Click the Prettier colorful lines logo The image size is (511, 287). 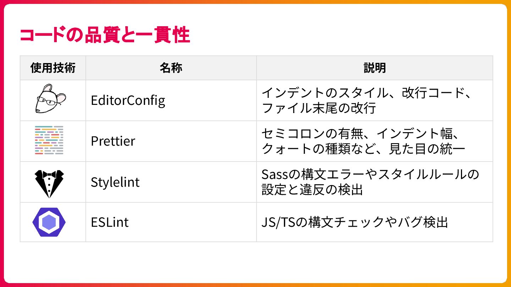49,140
